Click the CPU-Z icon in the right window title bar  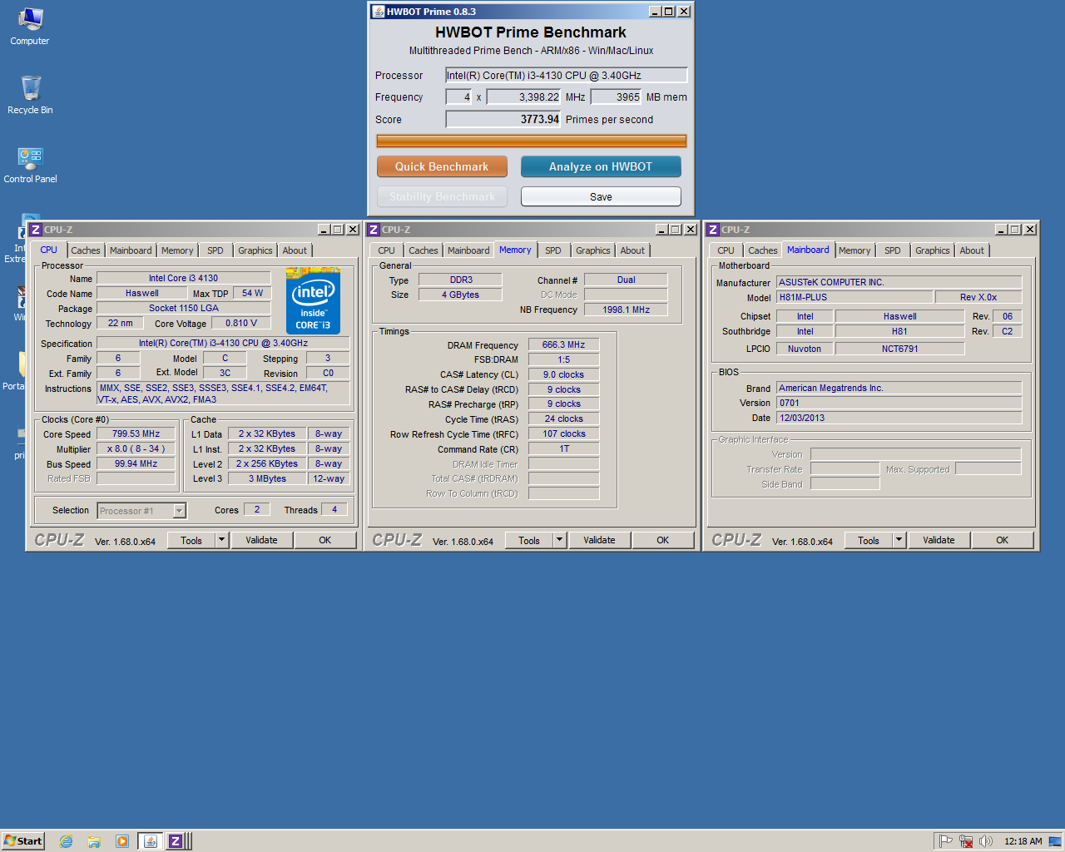coord(713,230)
